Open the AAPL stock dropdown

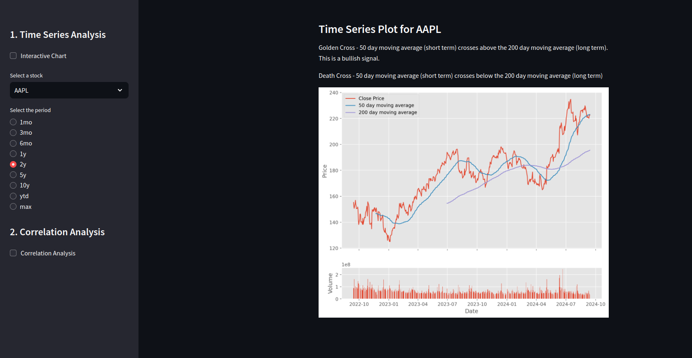tap(69, 90)
